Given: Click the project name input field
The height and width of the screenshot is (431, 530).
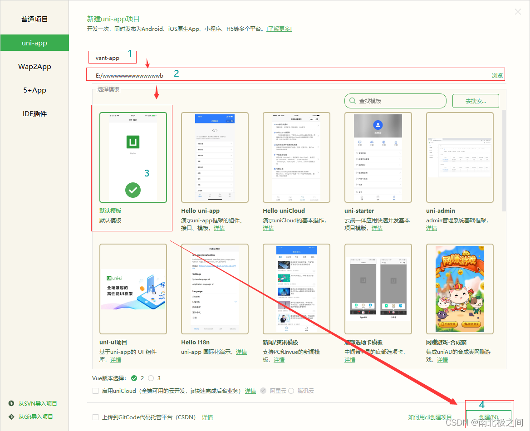Looking at the screenshot, I should point(299,58).
